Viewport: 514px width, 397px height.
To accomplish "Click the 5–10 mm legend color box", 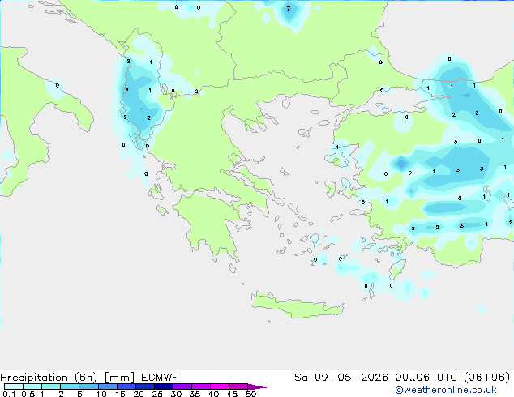I will pos(88,386).
